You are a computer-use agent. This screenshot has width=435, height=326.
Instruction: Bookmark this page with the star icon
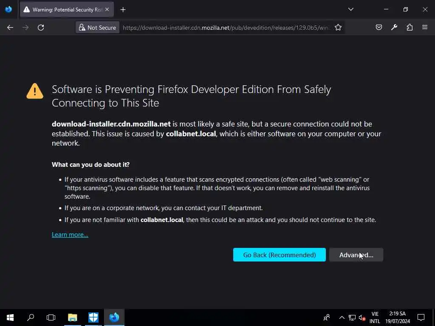pos(338,28)
